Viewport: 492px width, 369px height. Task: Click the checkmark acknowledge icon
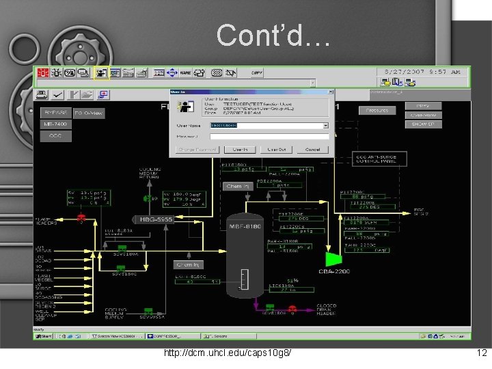pyautogui.click(x=57, y=94)
